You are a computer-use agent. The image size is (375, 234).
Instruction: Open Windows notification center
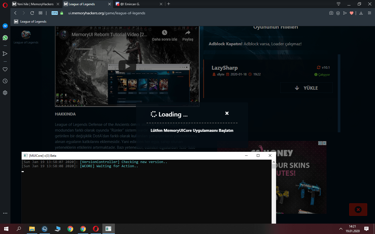(x=366, y=229)
